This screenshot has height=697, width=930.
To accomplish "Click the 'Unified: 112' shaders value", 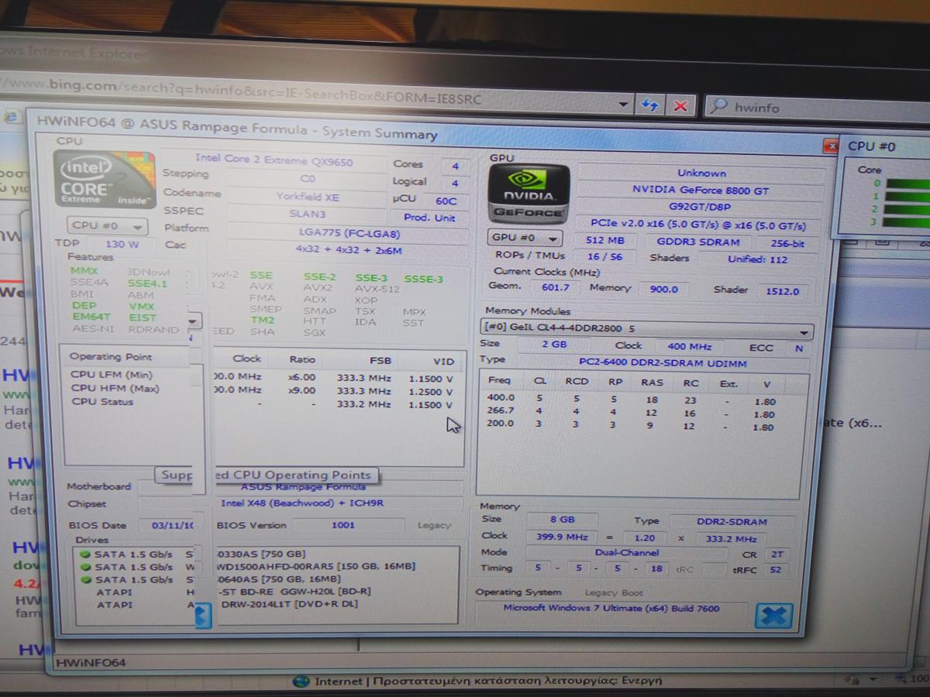I will tap(757, 259).
